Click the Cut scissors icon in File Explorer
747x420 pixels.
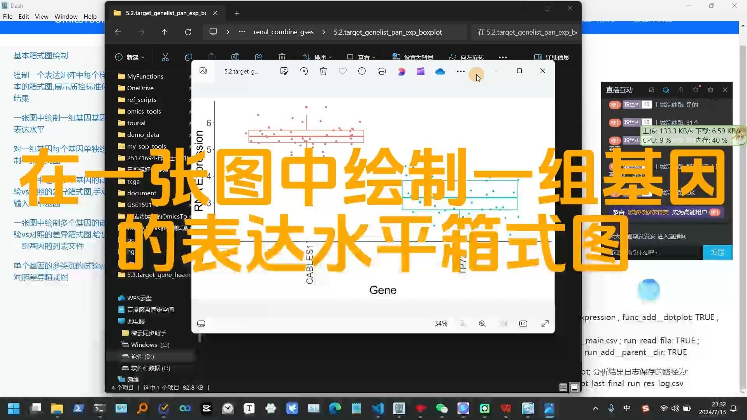click(x=165, y=57)
